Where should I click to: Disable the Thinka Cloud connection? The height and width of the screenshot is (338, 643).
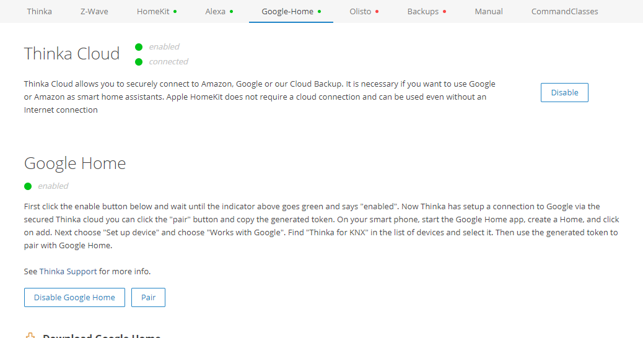564,92
